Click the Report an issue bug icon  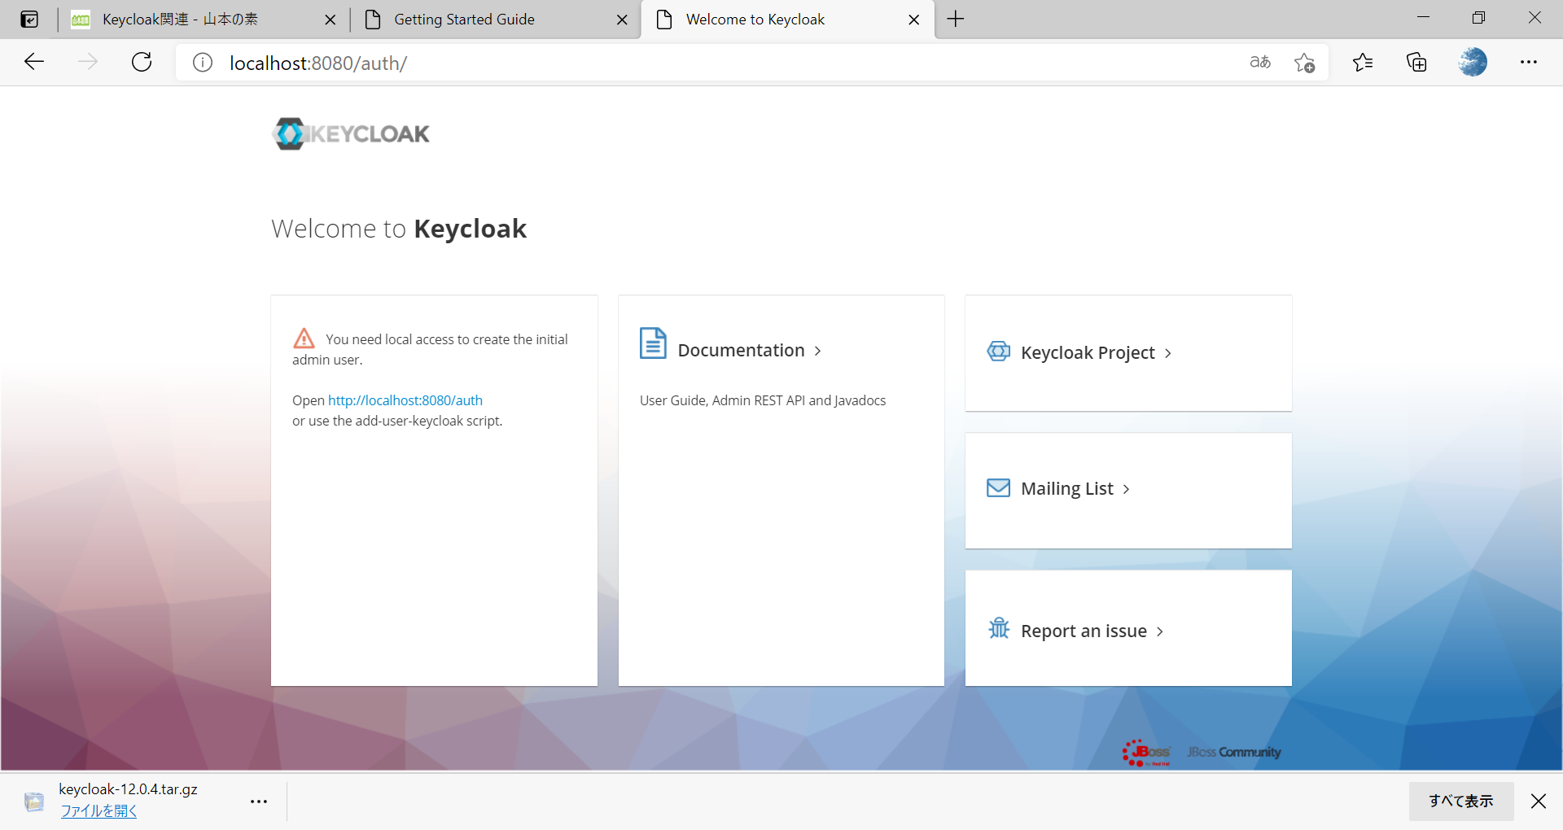[999, 628]
